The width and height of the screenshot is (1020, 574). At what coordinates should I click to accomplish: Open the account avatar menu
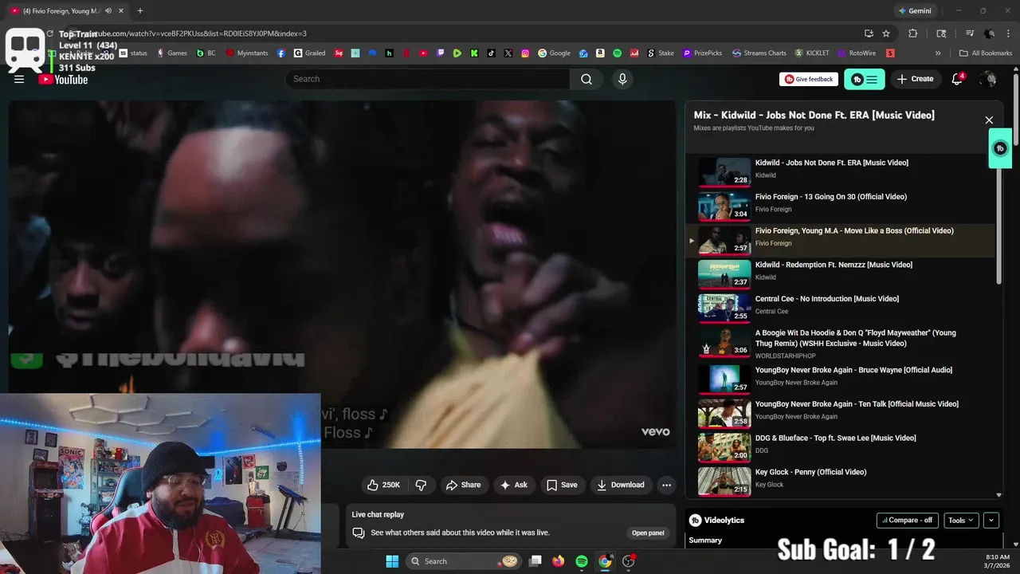coord(988,79)
